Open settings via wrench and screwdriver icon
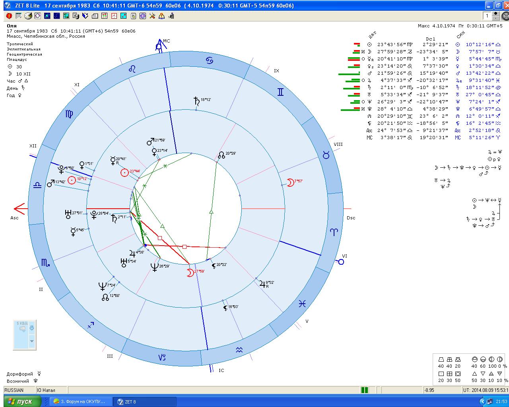 point(152,16)
